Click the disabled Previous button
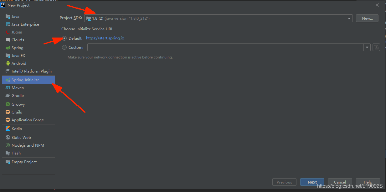This screenshot has height=192, width=386. [284, 182]
